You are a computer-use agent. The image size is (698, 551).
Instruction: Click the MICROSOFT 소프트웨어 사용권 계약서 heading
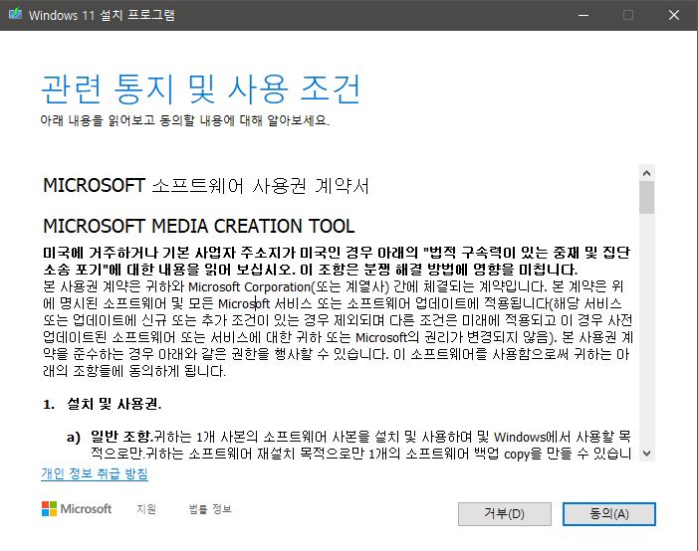[206, 186]
